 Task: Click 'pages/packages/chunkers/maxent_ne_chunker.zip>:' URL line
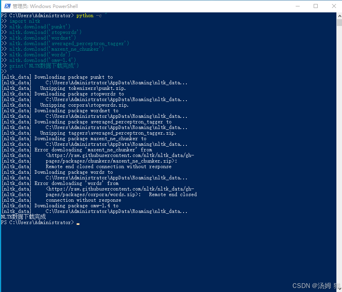point(111,161)
